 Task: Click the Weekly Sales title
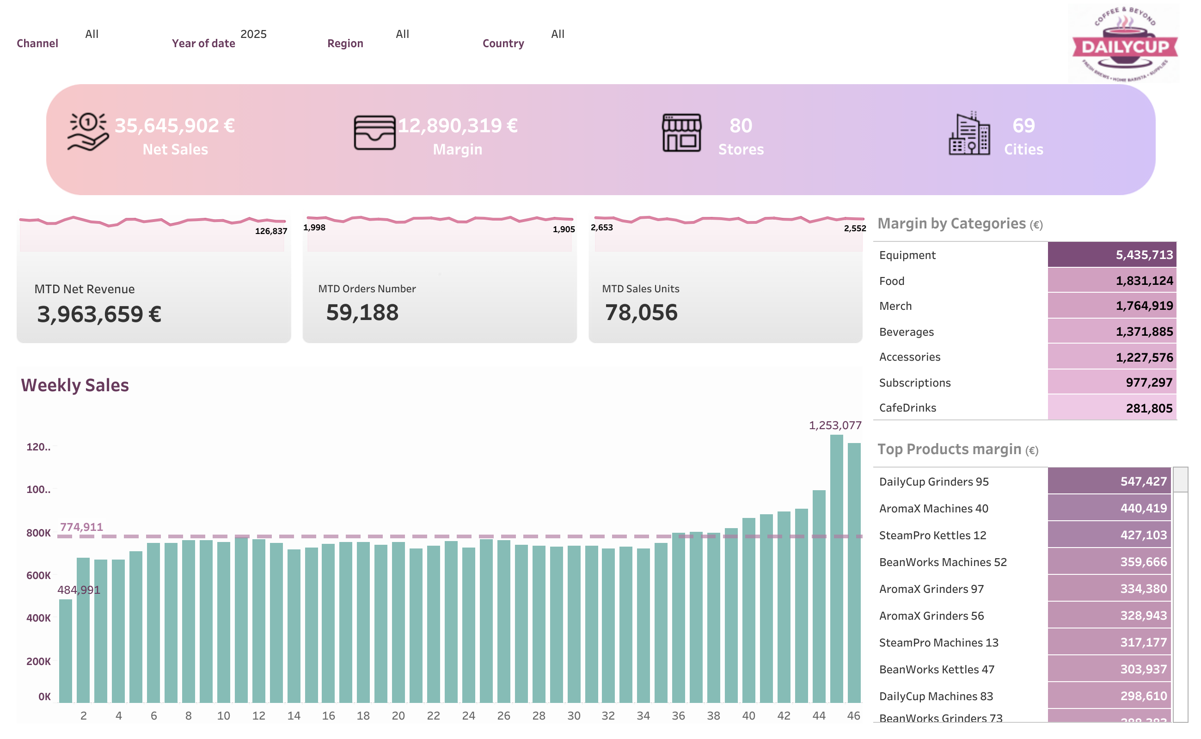point(75,385)
